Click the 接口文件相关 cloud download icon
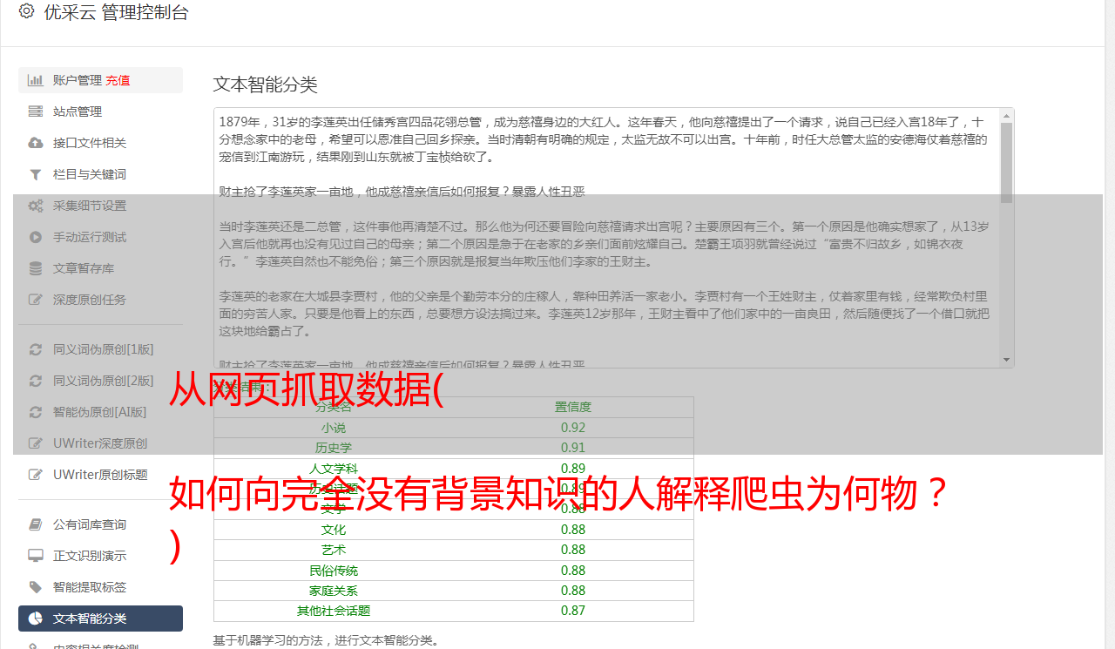 [36, 143]
